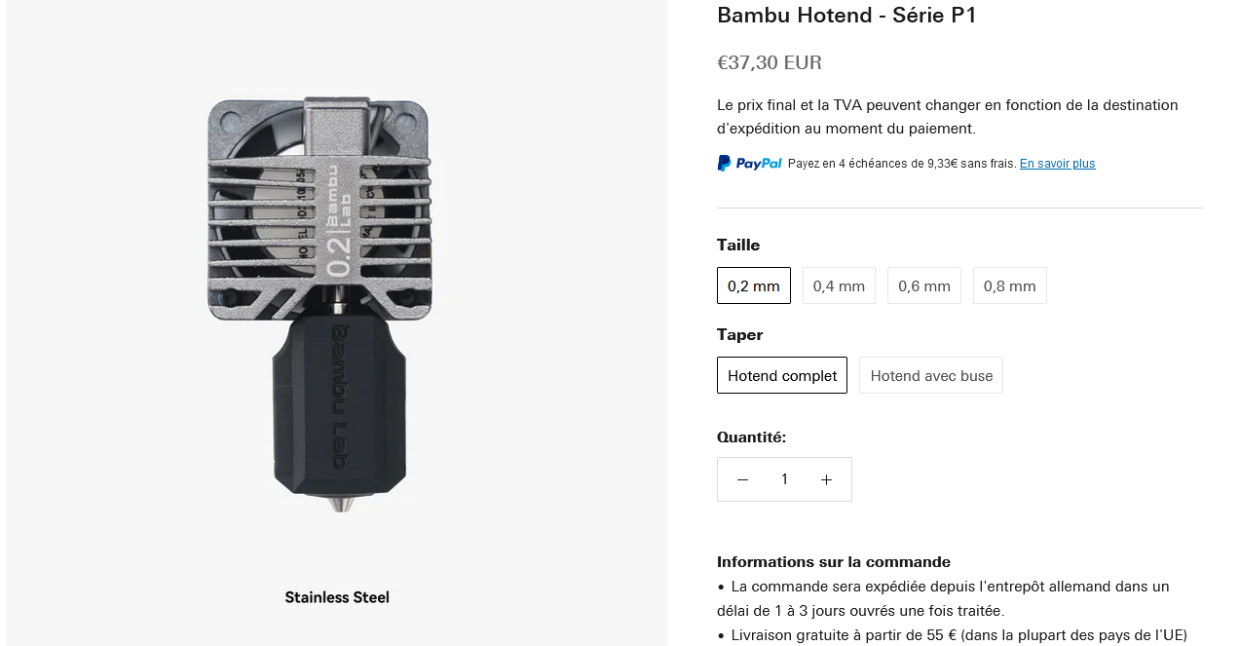Click the Informations sur la commande heading
Screen dimensions: 1240x646
pyautogui.click(x=833, y=562)
